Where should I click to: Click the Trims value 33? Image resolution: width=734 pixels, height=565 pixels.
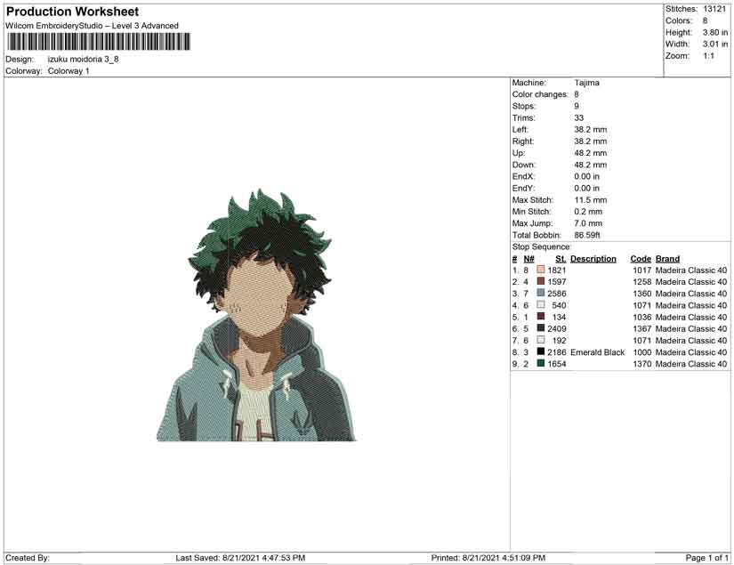[578, 118]
